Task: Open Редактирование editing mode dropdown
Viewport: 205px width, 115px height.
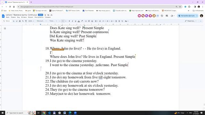Action: 191,21
